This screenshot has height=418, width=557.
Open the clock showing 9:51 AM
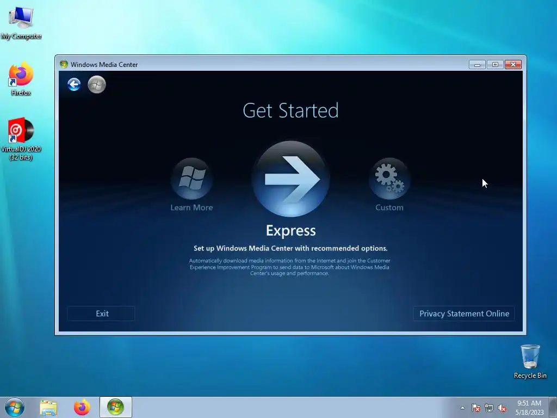click(x=529, y=407)
